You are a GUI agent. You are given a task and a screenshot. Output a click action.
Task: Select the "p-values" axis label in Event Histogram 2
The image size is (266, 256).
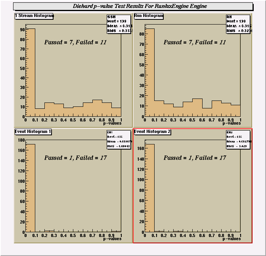[x=232, y=239]
